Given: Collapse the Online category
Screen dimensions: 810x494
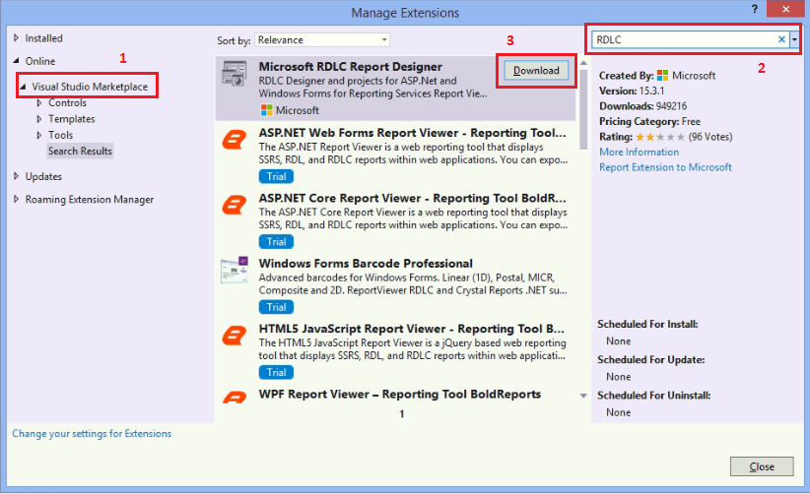Looking at the screenshot, I should [16, 61].
